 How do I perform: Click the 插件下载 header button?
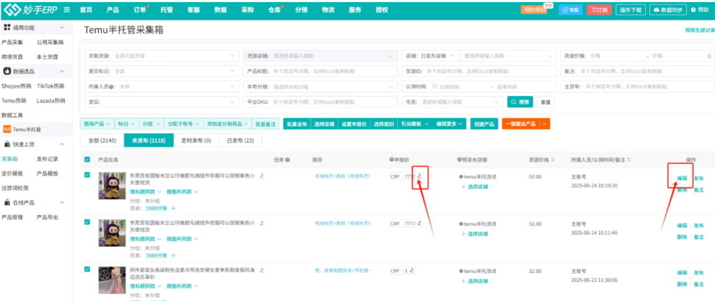click(631, 10)
